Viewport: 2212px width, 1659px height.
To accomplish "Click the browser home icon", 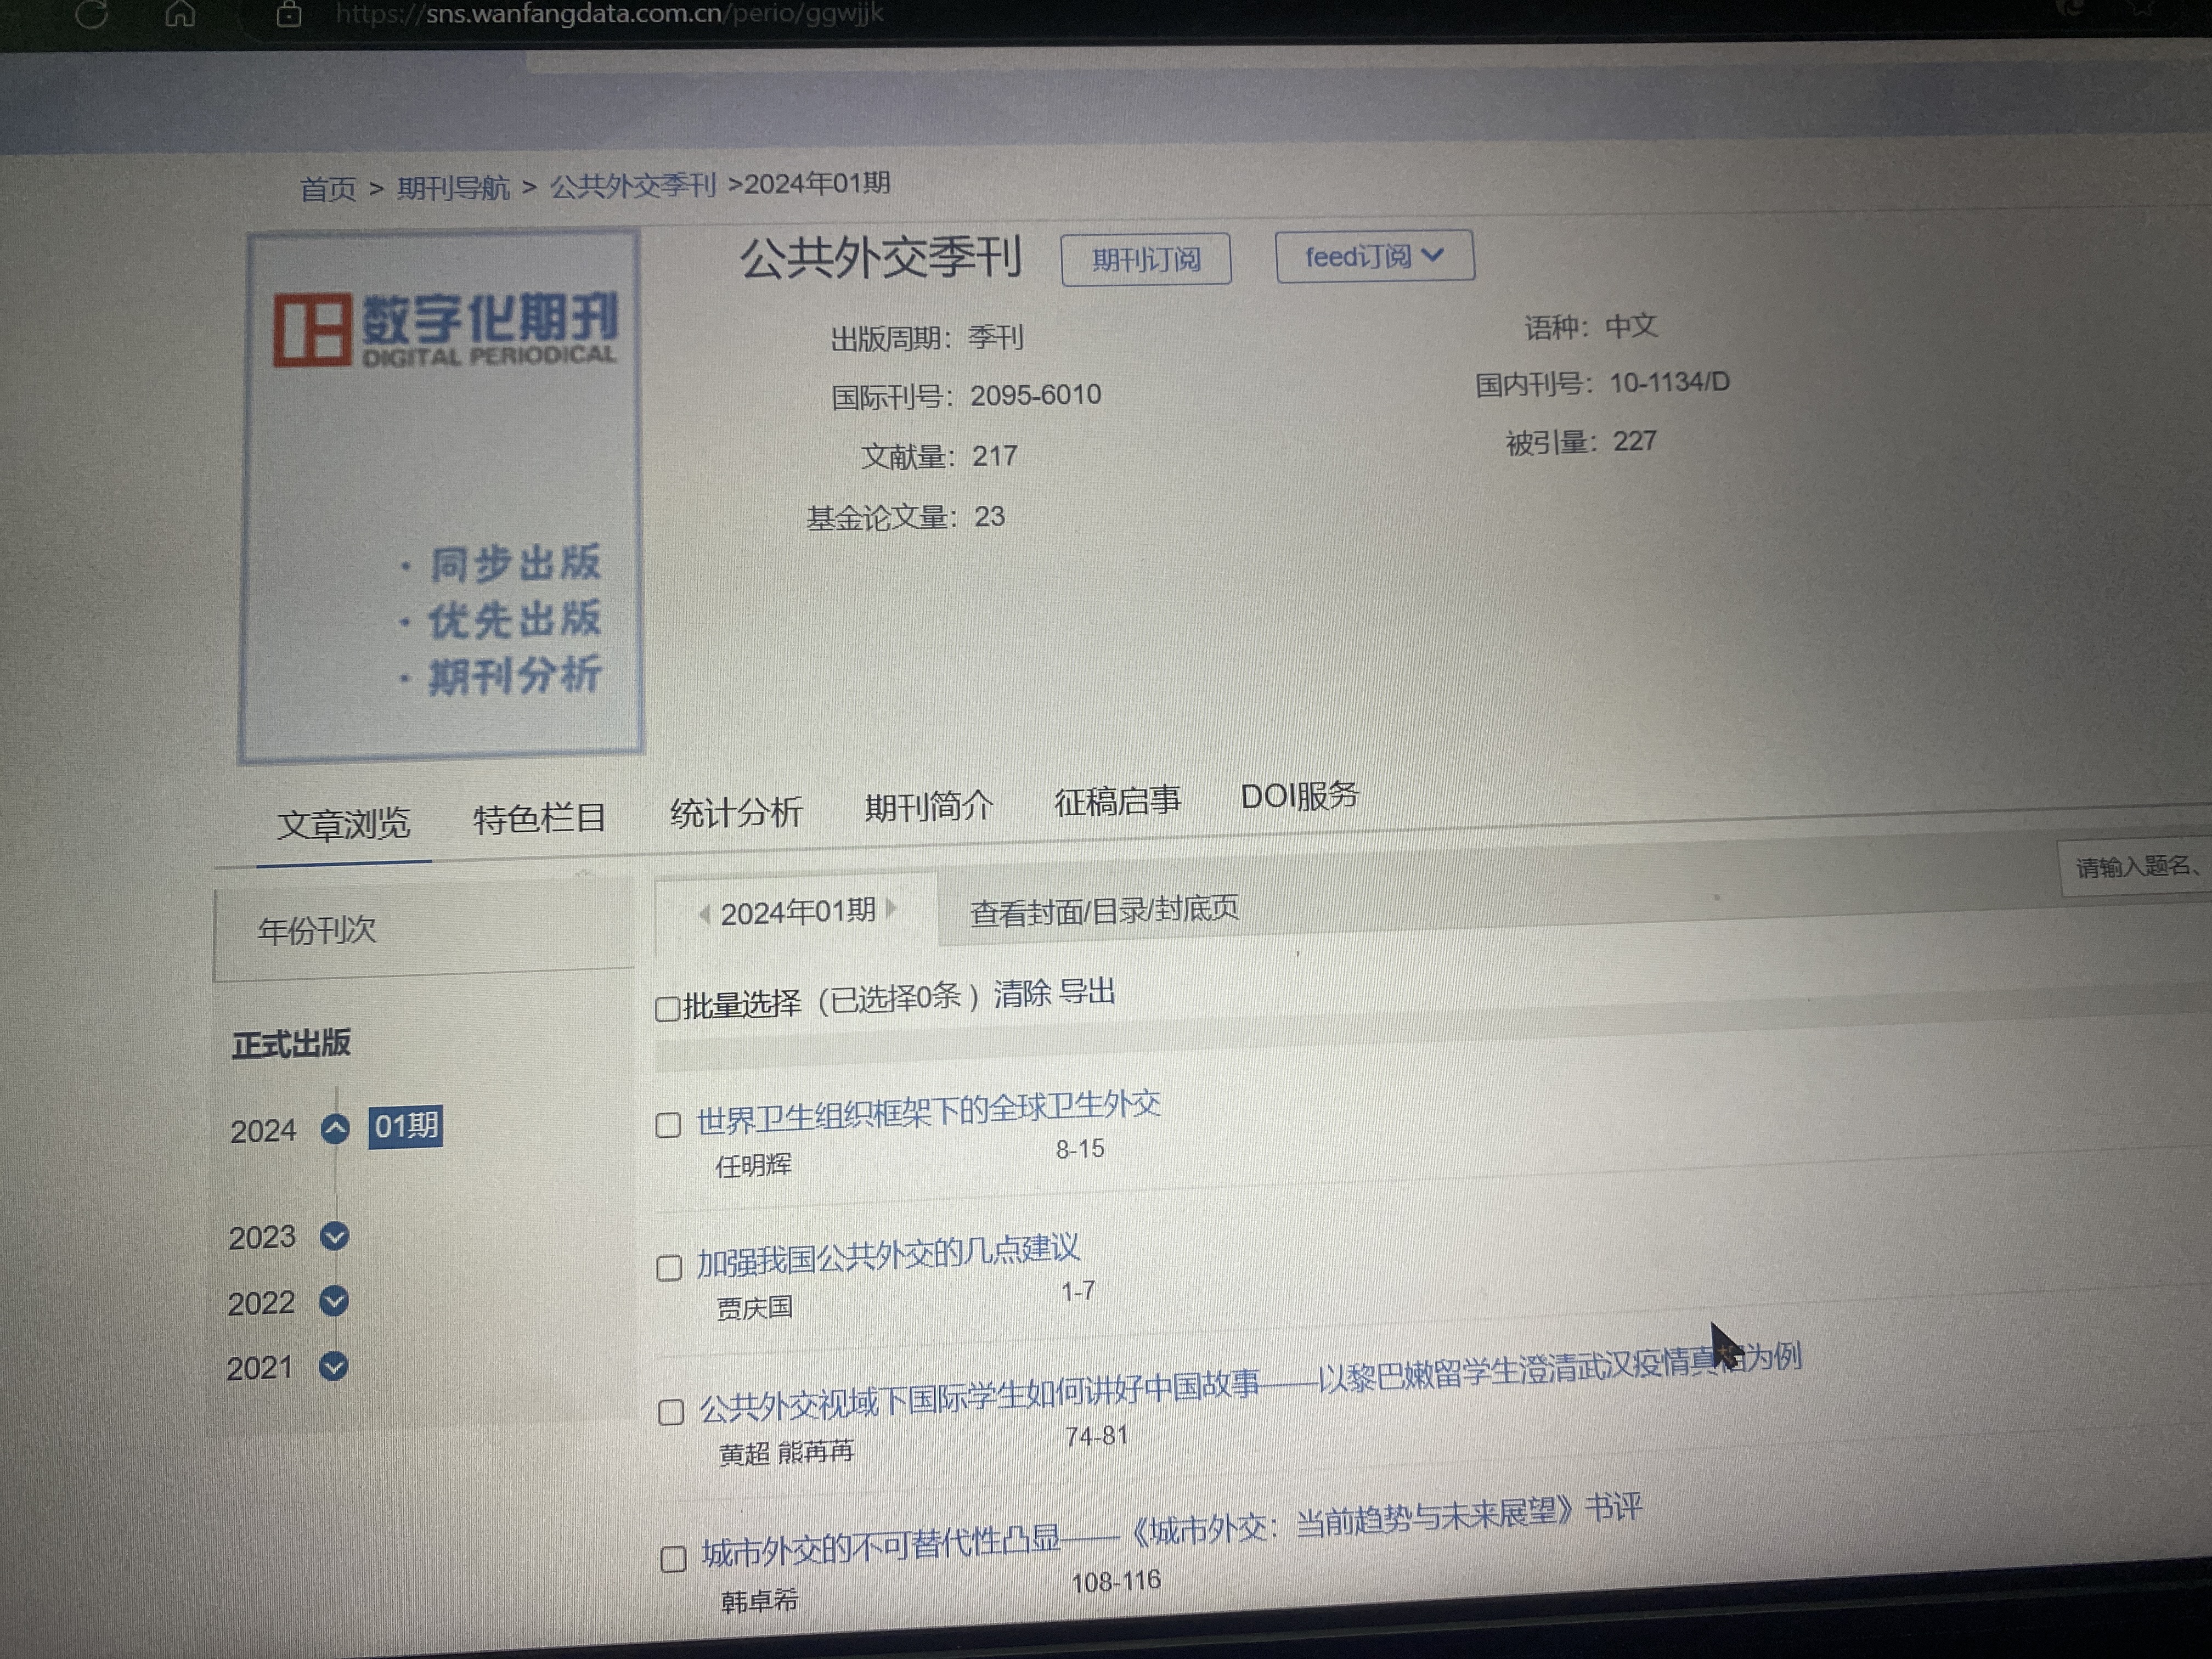I will pyautogui.click(x=180, y=13).
